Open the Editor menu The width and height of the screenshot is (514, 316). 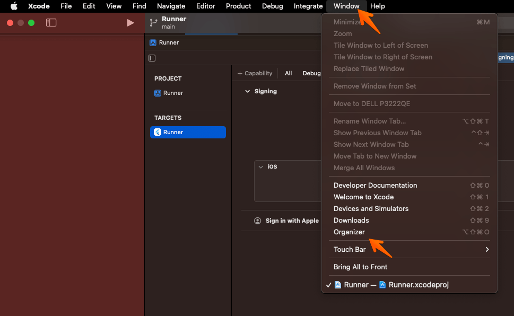205,6
